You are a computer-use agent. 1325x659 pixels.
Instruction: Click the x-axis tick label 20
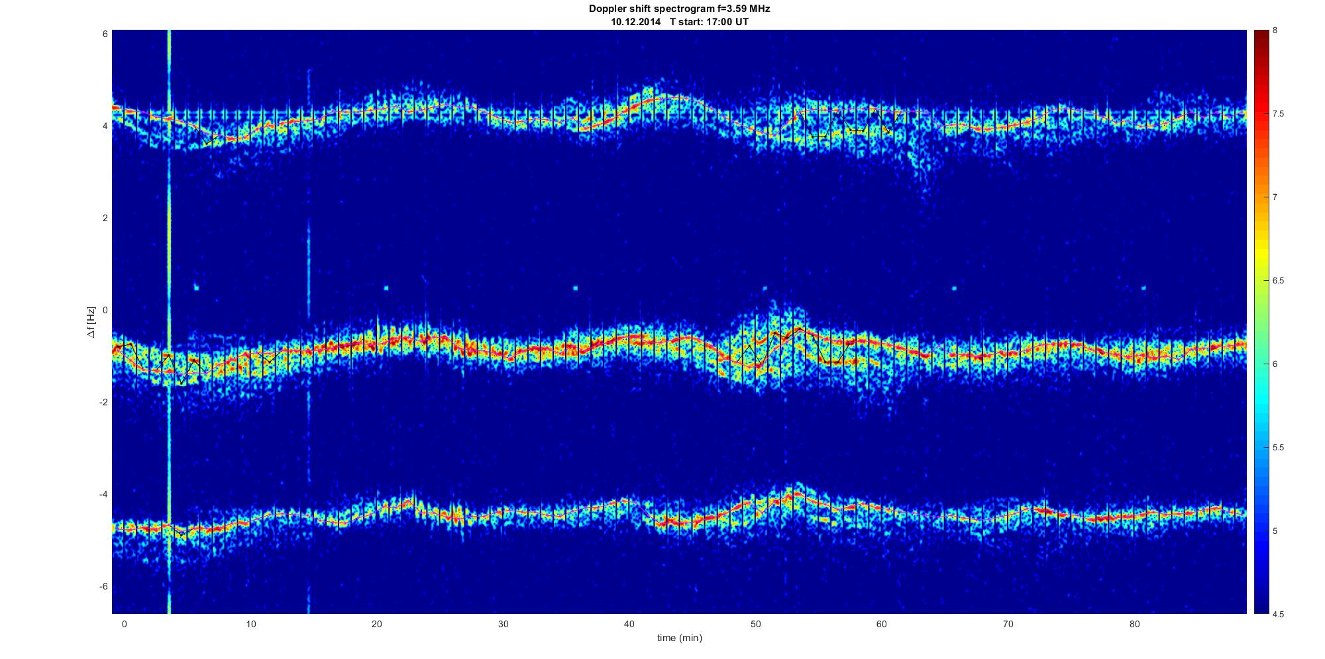376,624
